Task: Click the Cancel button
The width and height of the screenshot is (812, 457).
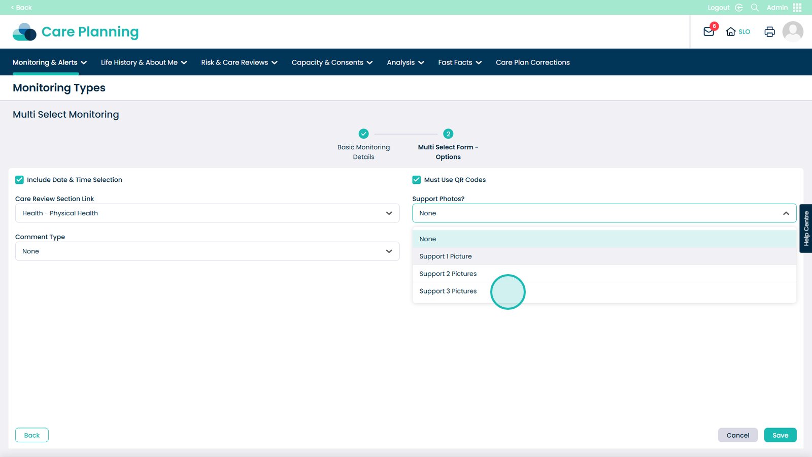Action: point(737,435)
